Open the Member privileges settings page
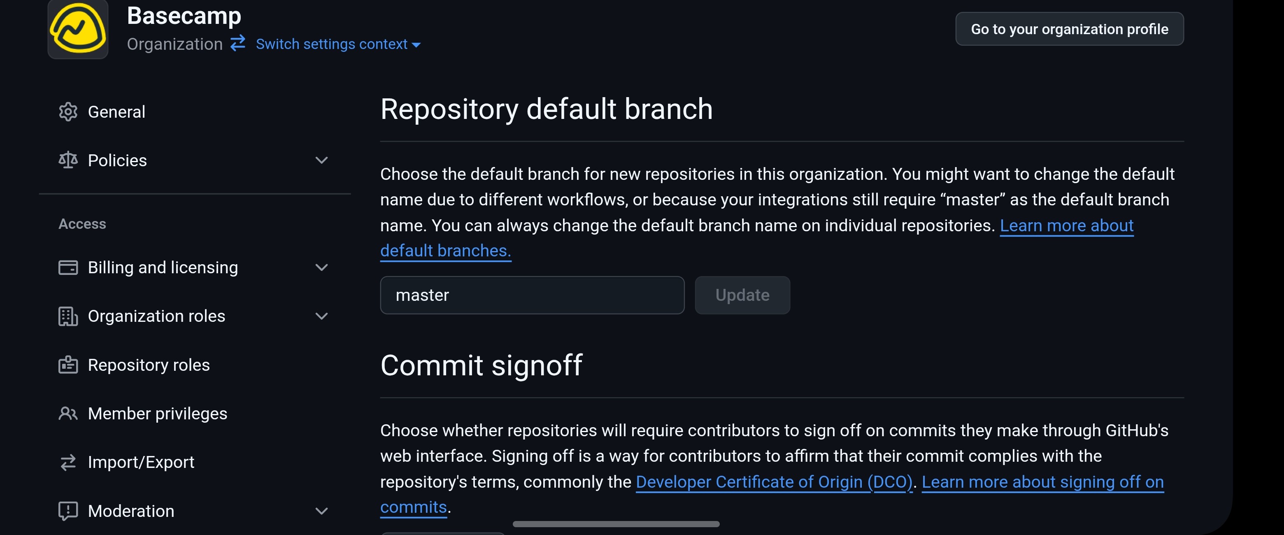This screenshot has height=535, width=1284. (x=157, y=413)
